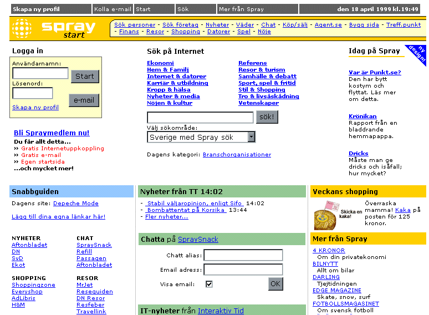Open 'Reseguiden' travel link

[95, 292]
